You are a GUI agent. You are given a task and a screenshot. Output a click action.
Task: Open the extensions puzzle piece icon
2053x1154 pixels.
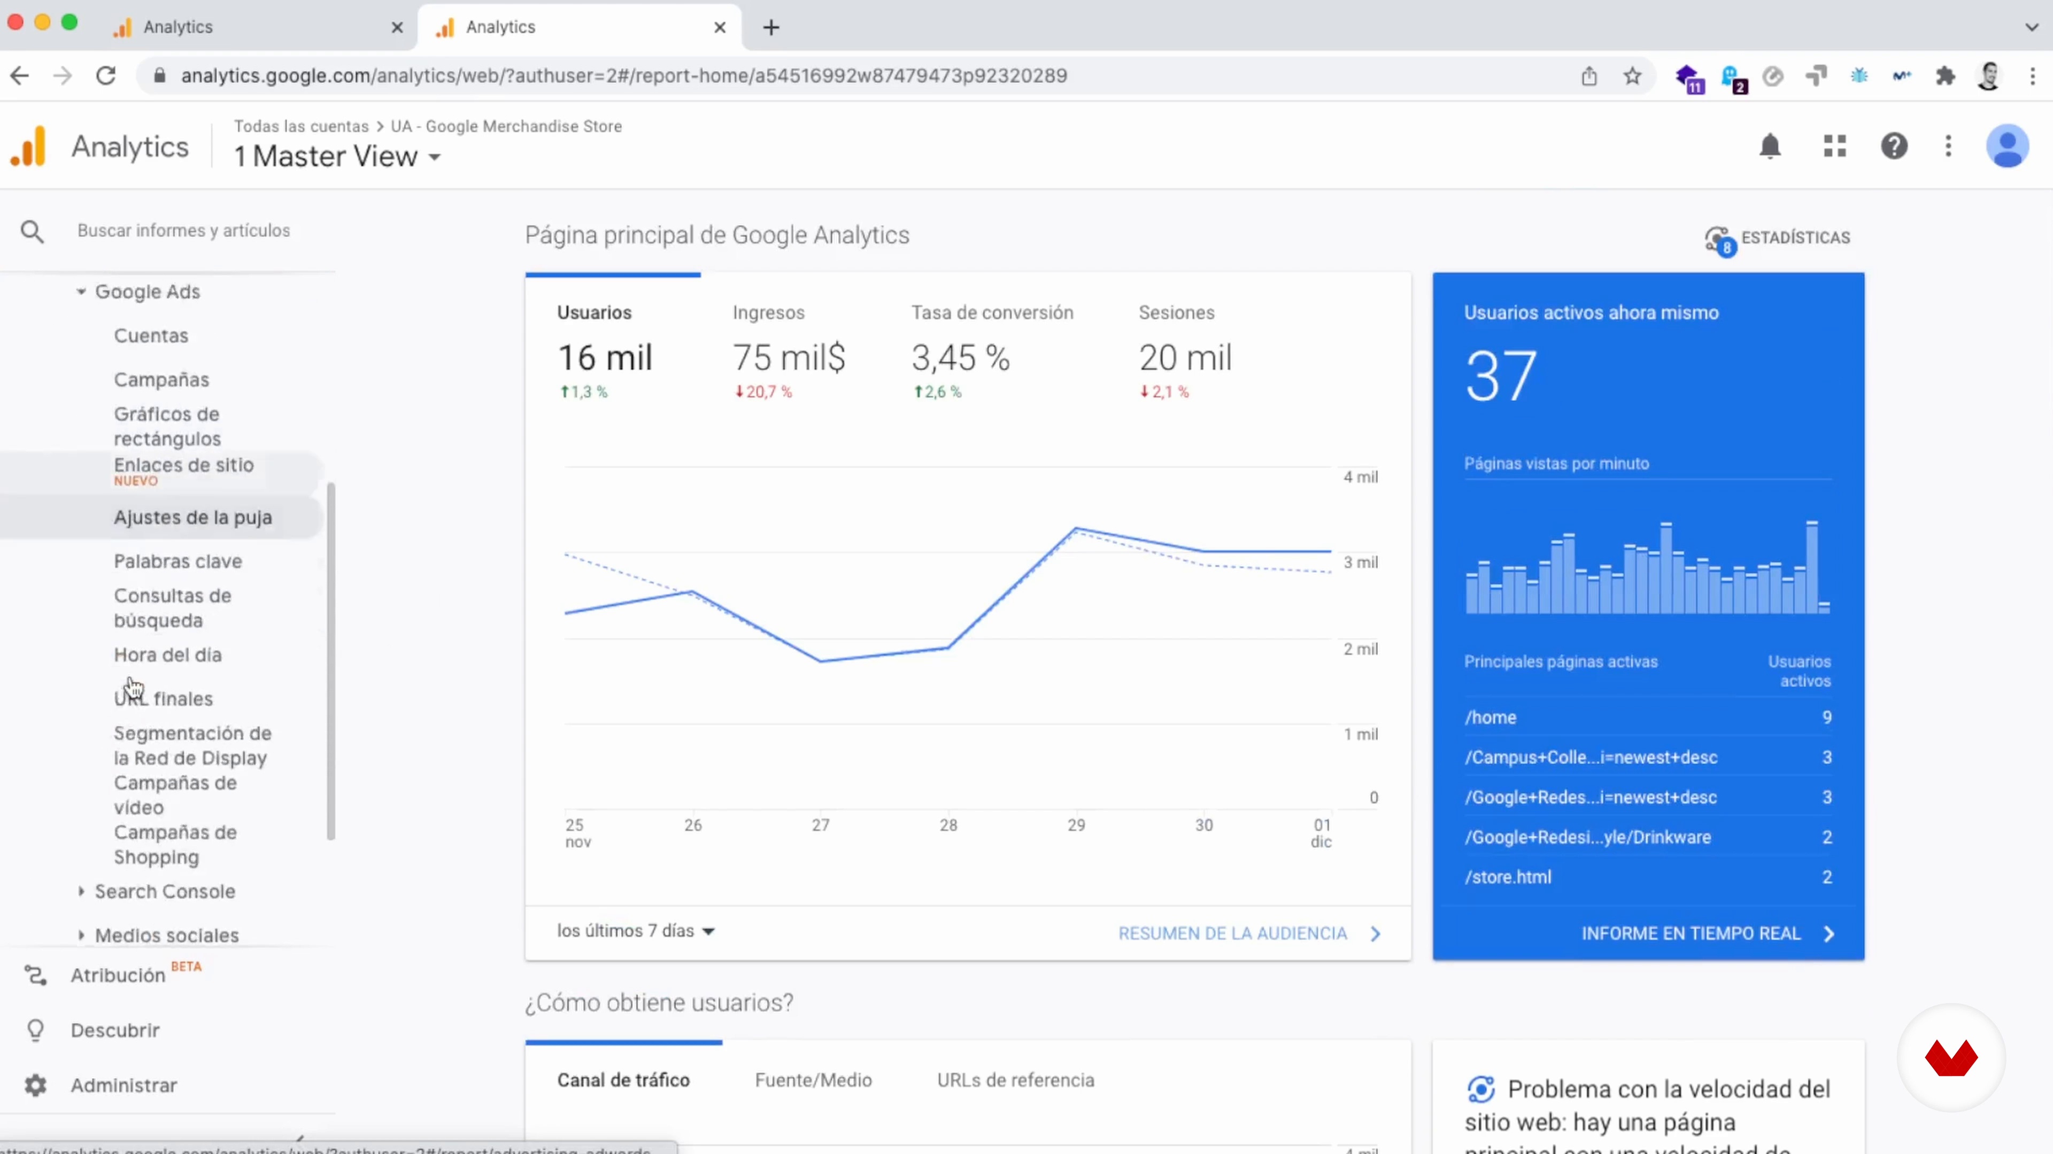pos(1946,76)
